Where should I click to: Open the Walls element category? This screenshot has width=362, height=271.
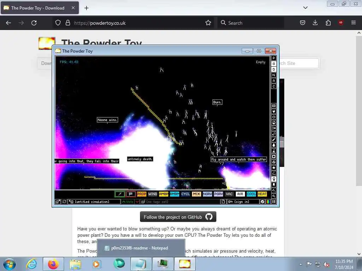274,106
